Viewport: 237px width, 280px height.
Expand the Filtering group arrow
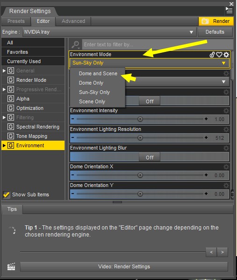[4, 117]
